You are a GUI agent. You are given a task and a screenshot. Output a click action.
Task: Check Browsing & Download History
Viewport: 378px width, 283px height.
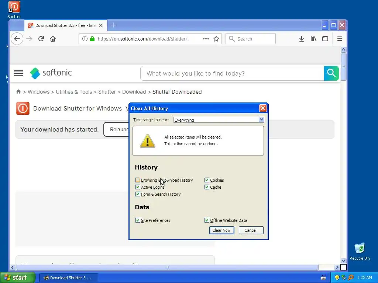[138, 180]
